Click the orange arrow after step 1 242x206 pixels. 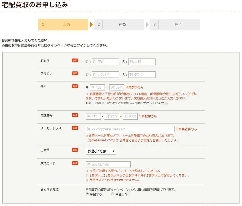(x=91, y=25)
